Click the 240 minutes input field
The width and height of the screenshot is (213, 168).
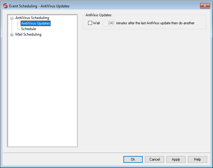point(108,23)
